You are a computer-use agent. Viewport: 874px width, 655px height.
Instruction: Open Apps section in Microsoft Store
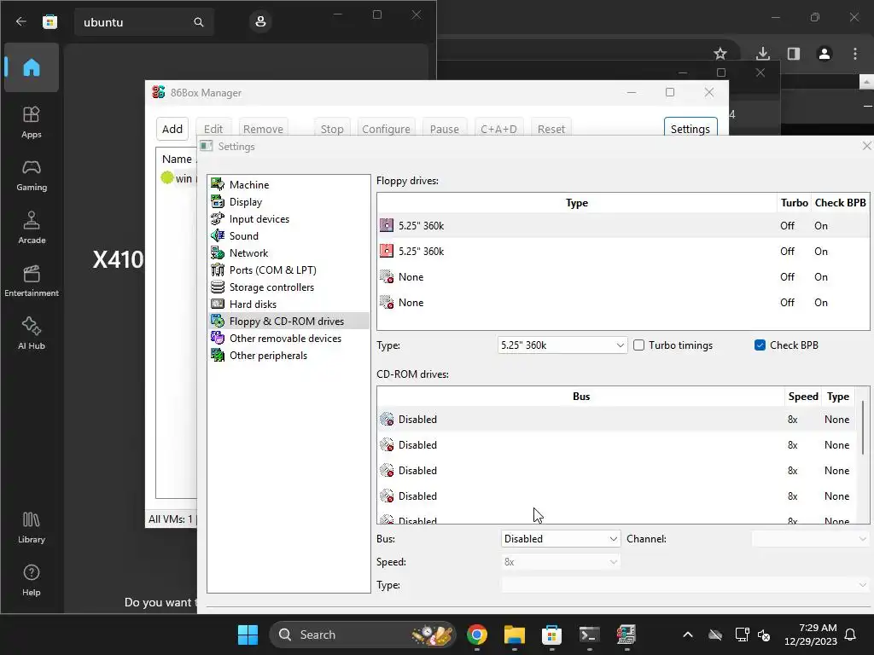[x=32, y=122]
